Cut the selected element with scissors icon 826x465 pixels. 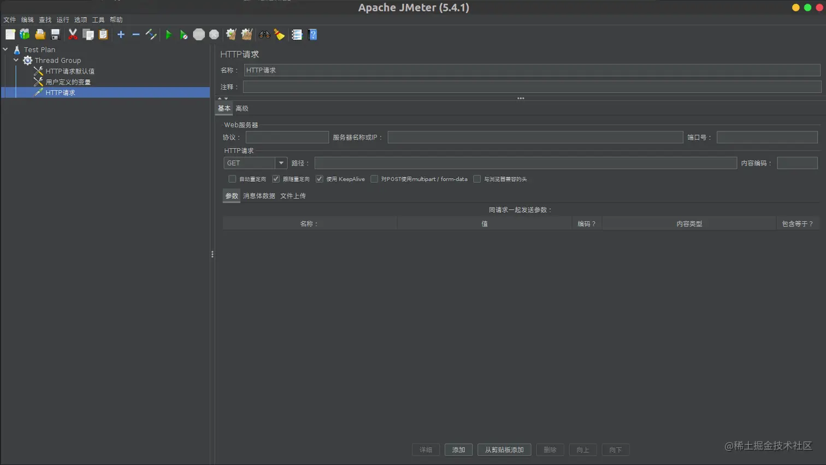73,34
